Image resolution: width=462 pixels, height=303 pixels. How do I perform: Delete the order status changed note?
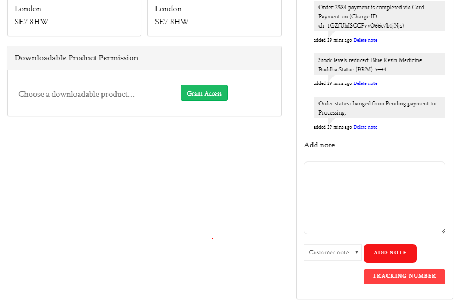[x=365, y=127]
